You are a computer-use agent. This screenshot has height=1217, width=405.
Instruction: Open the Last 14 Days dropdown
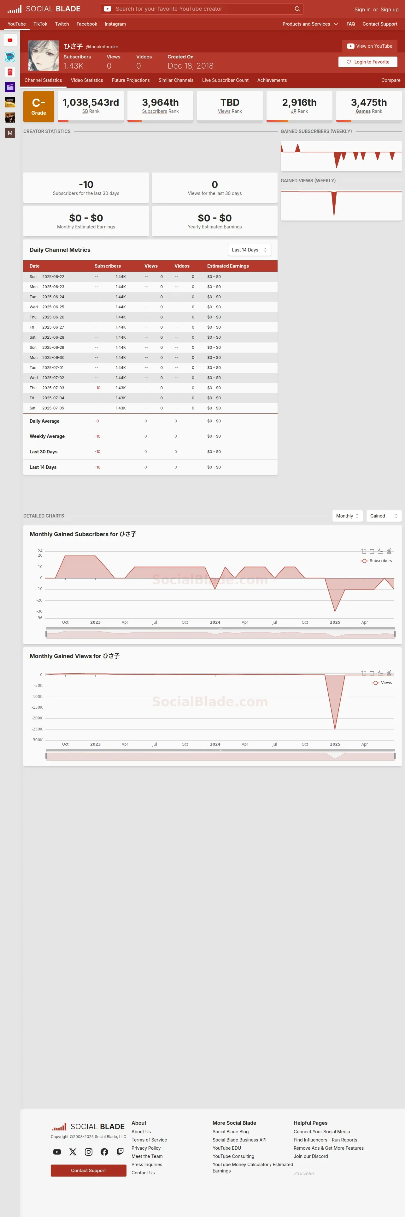tap(249, 250)
